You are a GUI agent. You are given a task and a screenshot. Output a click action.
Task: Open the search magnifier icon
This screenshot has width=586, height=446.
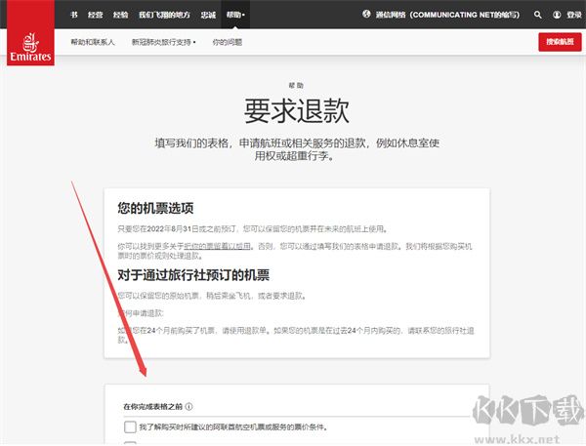(x=538, y=15)
